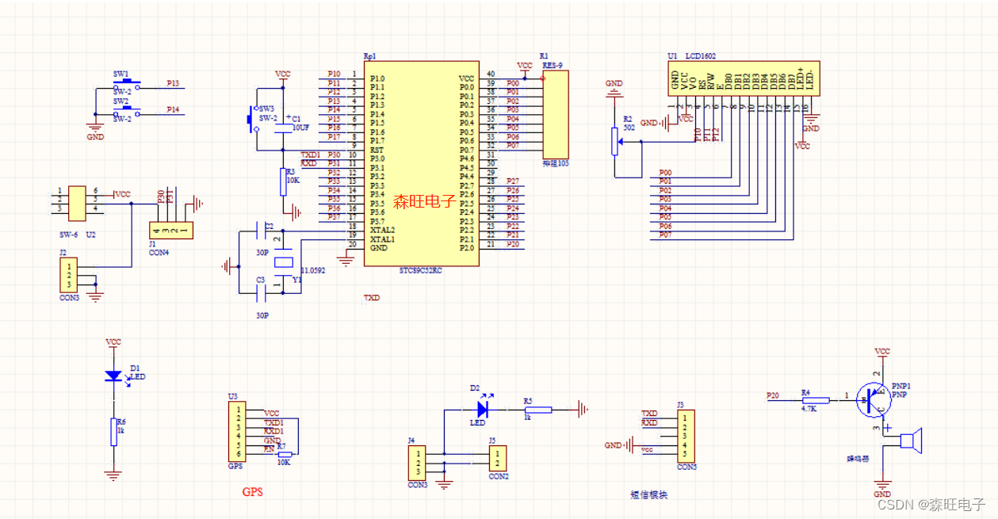Select the D1 LED diode symbol
Viewport: 998px width, 519px height.
click(x=113, y=376)
